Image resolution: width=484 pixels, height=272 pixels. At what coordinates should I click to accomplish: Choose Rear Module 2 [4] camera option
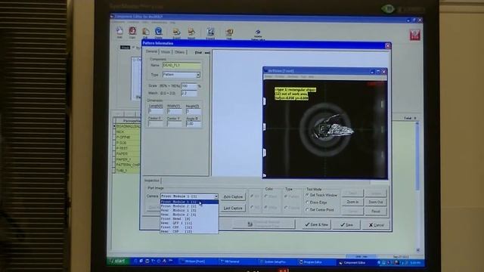[189, 215]
